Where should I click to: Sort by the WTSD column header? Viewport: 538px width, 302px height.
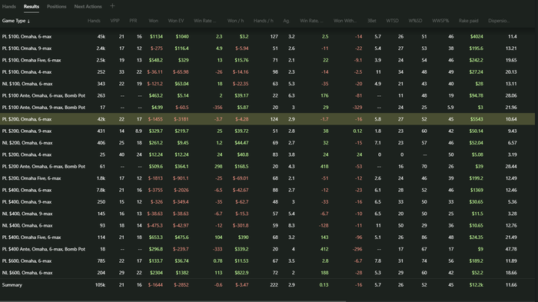pyautogui.click(x=392, y=21)
